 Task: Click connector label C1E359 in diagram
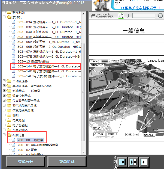tap(99, 134)
